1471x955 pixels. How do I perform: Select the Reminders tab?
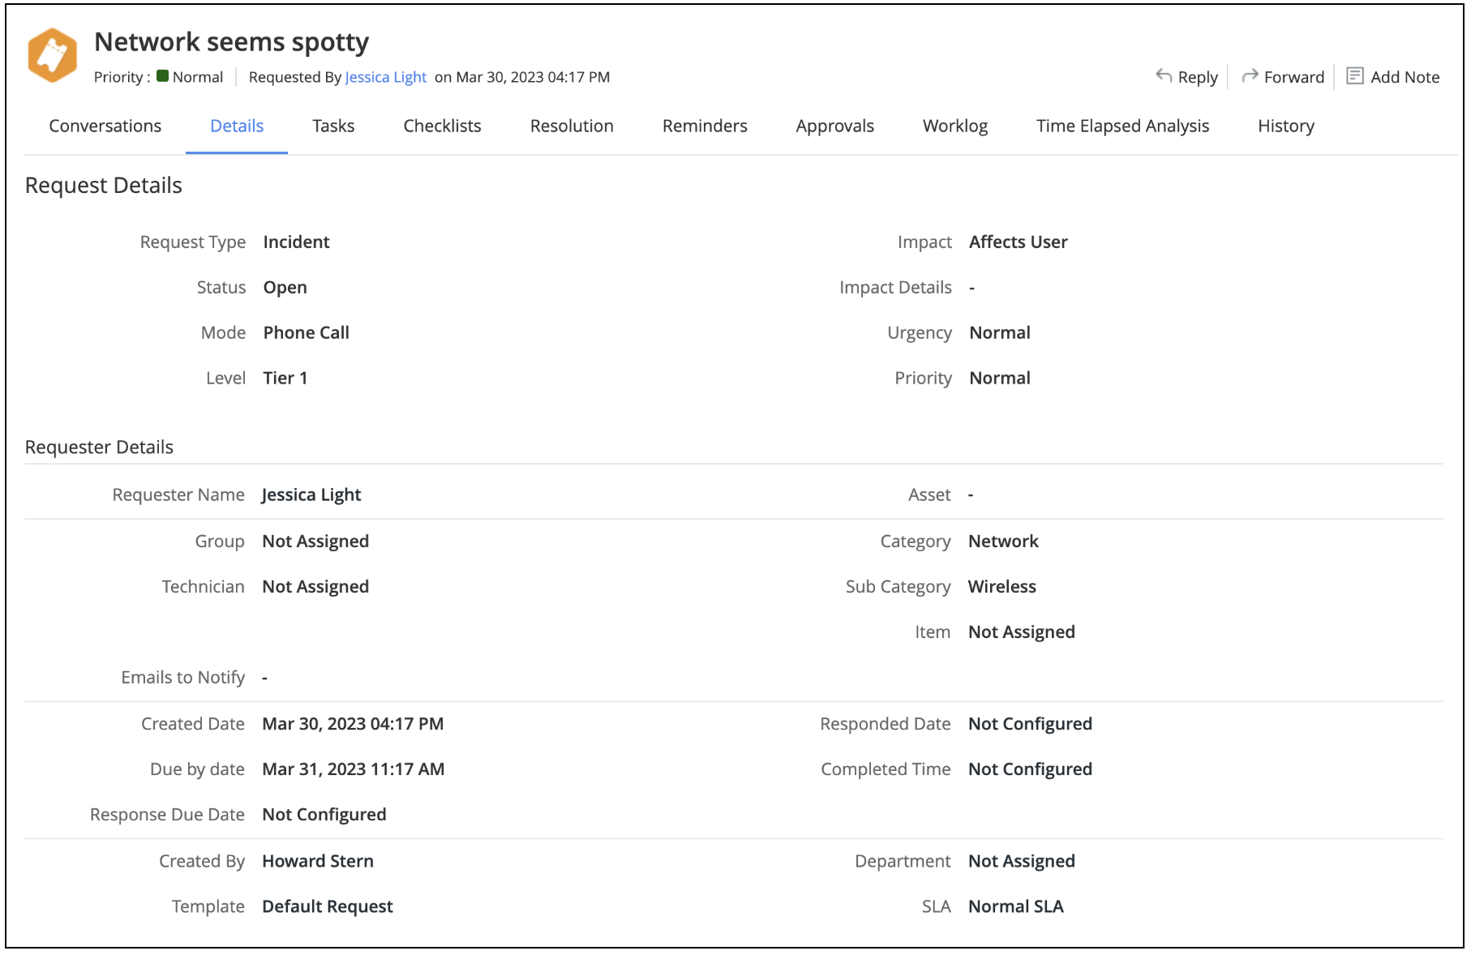[705, 126]
